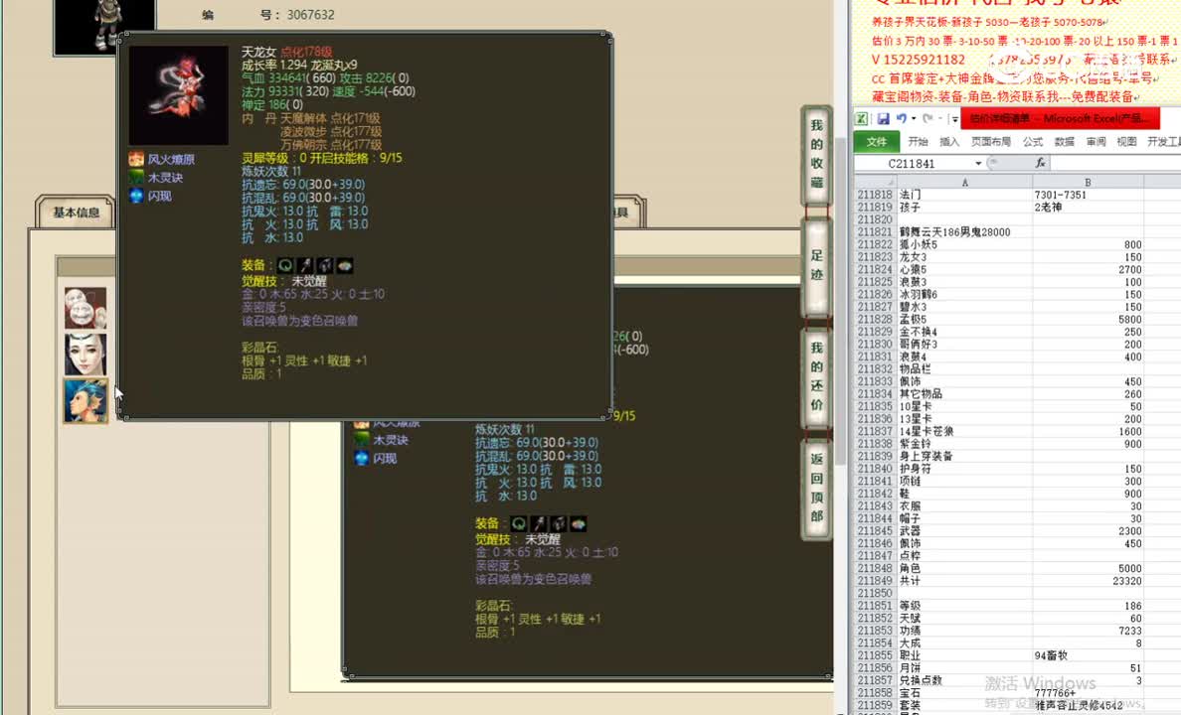This screenshot has width=1181, height=715.
Task: Click the 木灵诀 skill icon in front popup
Action: coord(135,178)
